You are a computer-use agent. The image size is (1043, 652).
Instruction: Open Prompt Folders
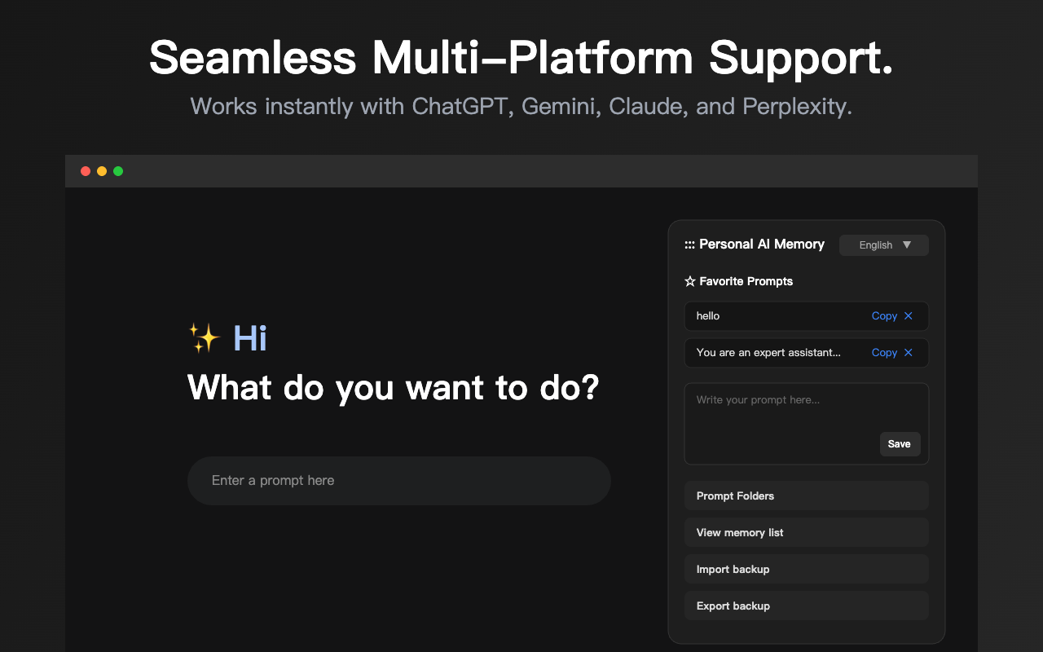click(806, 496)
